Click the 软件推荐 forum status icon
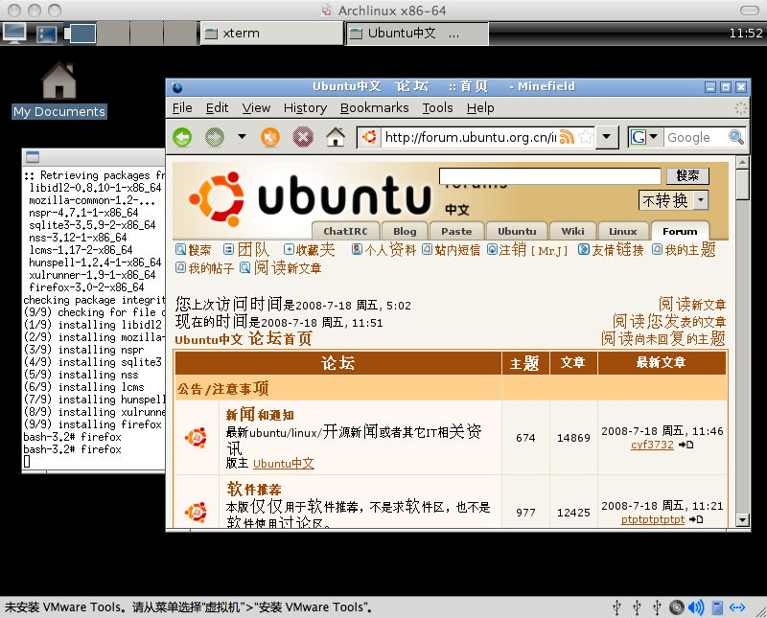This screenshot has width=767, height=618. (197, 512)
